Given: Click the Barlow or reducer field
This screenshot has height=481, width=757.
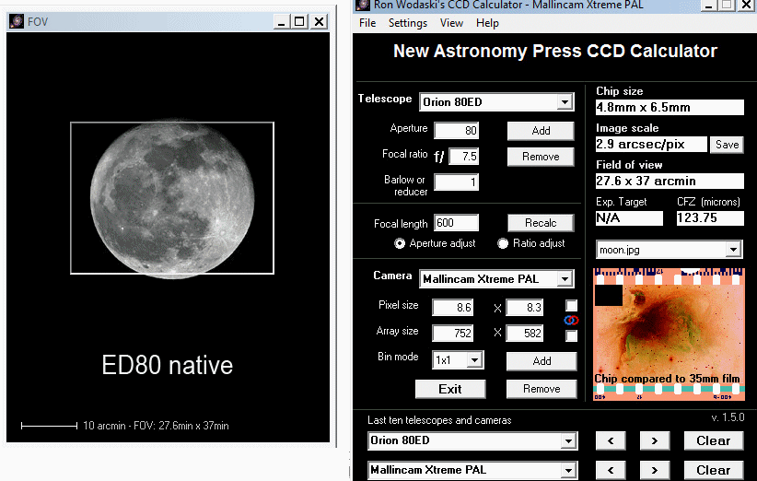Looking at the screenshot, I should [456, 182].
